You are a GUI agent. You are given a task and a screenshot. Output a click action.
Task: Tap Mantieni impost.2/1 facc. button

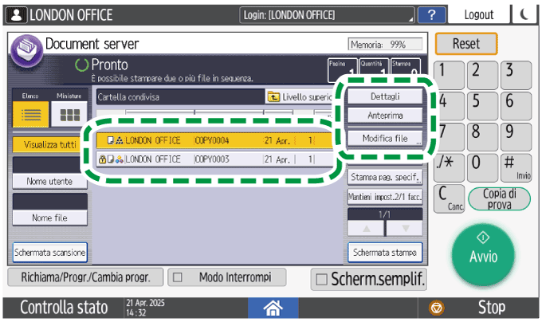(x=385, y=197)
